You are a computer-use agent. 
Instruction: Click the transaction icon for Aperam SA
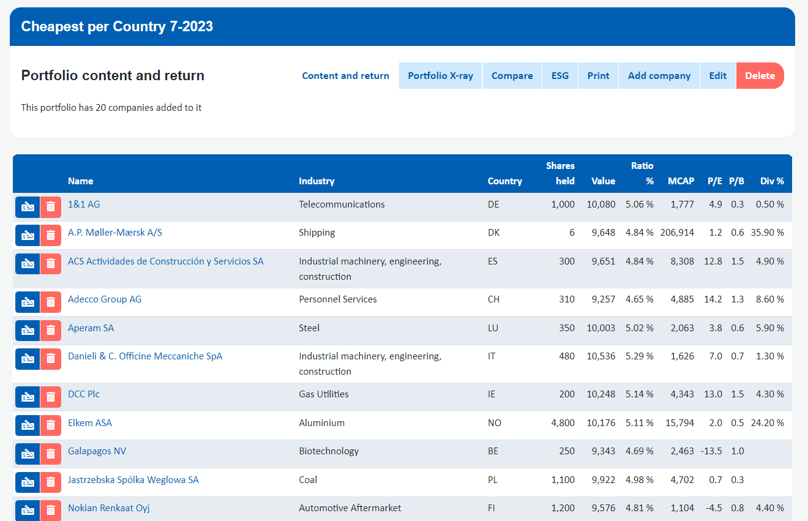tap(28, 331)
